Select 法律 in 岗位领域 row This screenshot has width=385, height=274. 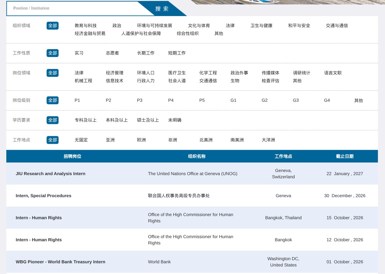pyautogui.click(x=79, y=73)
